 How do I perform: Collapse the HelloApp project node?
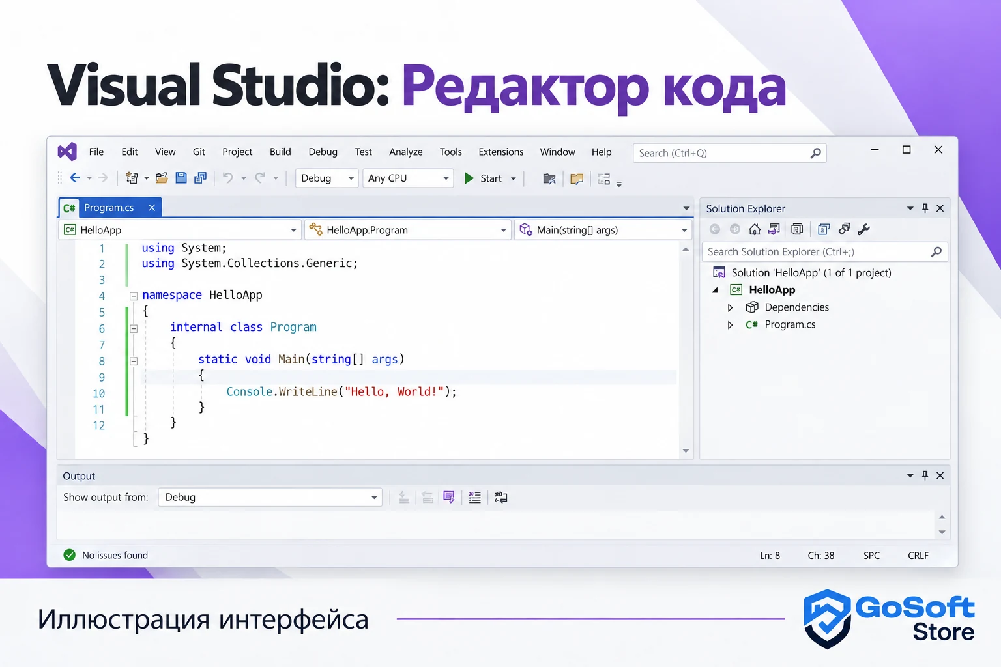click(x=716, y=290)
